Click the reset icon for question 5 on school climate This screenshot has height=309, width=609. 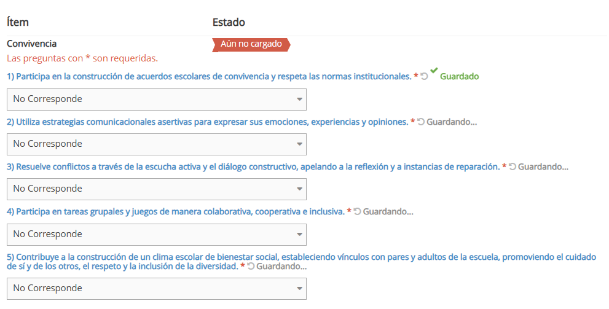click(251, 267)
